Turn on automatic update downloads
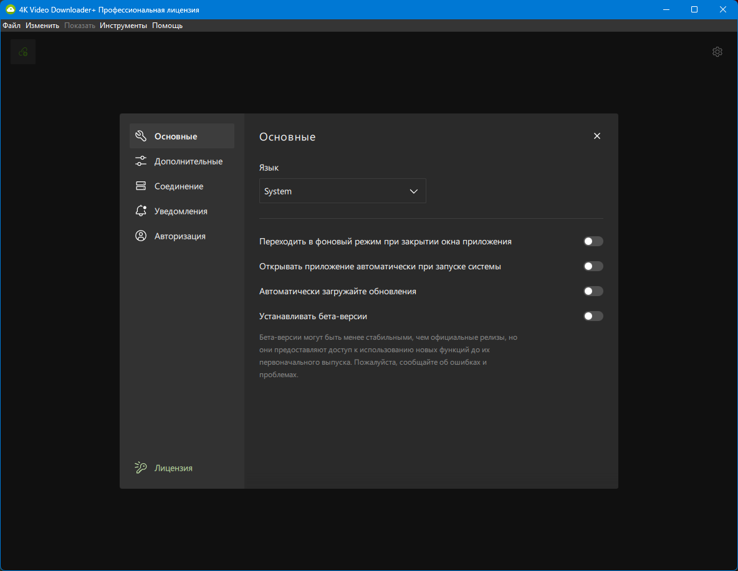Image resolution: width=738 pixels, height=571 pixels. [x=593, y=291]
